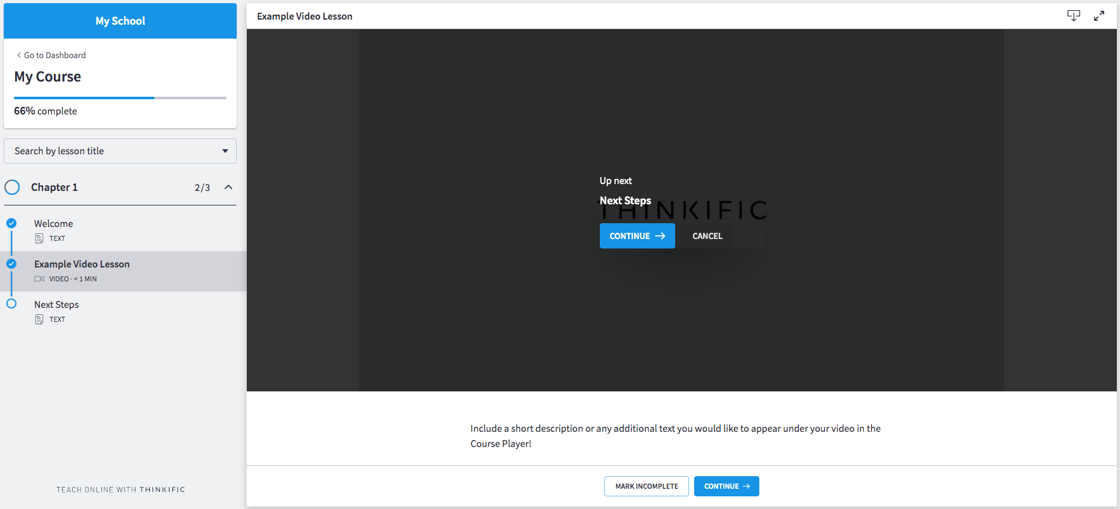Click the text document icon under Welcome
Image resolution: width=1120 pixels, height=509 pixels.
[x=39, y=238]
